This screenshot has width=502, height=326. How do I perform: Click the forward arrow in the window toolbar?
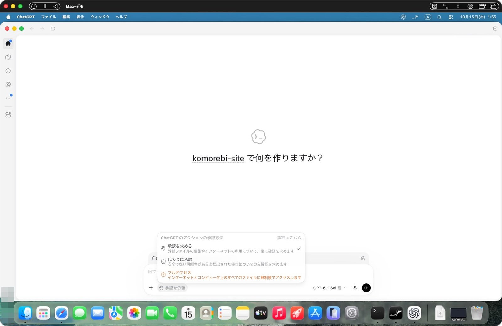(42, 29)
